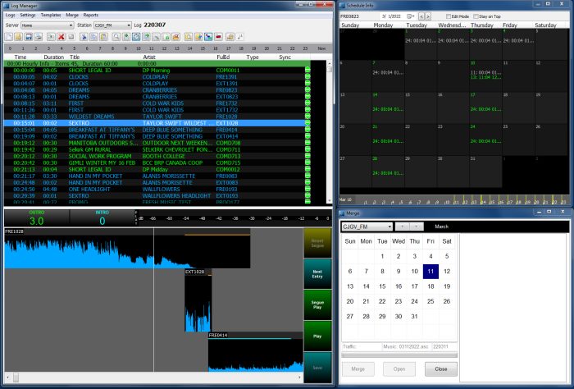Select the WILDEST DREAMS log row
Viewport: 574px width, 389px height.
[157, 117]
